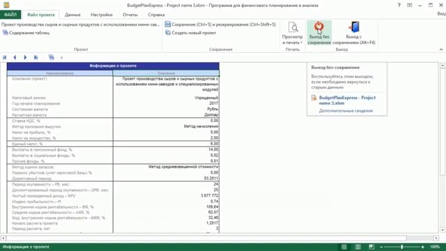The height and width of the screenshot is (251, 446).
Task: Go to next sheet navigation arrow
Action: pos(25,57)
